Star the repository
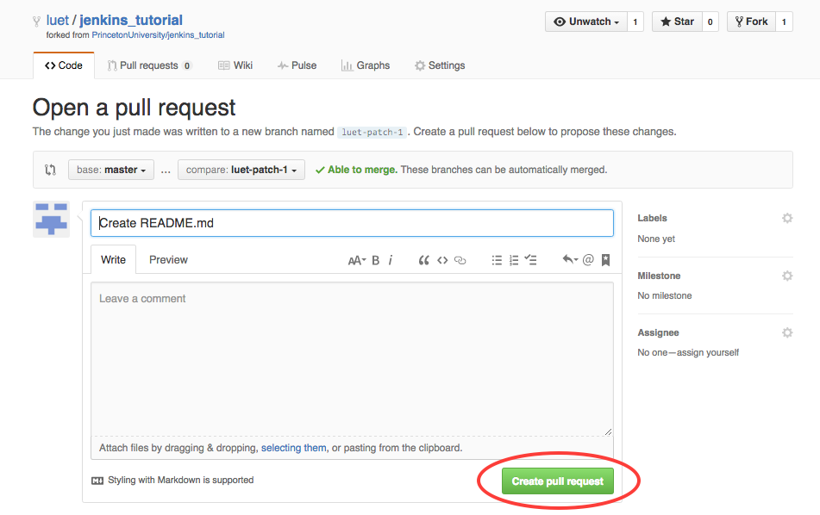 677,22
